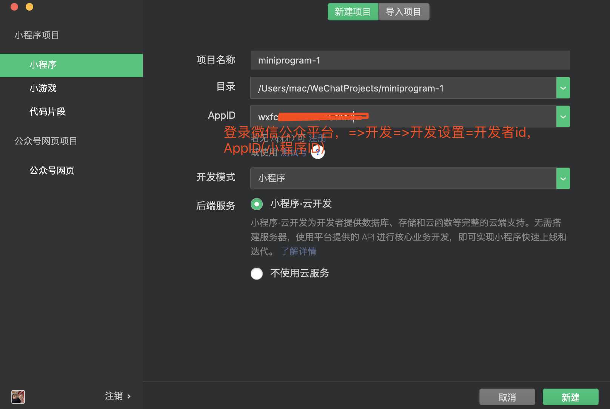The height and width of the screenshot is (409, 610).
Task: Click the user avatar thumbnail
Action: click(18, 397)
